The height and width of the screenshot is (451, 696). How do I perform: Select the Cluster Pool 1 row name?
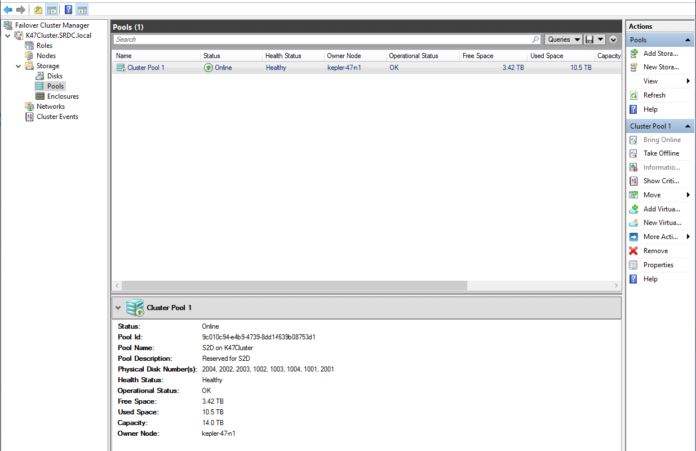point(146,68)
